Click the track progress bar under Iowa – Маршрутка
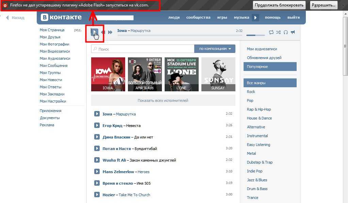Screen dimensions: 348x203 click(180, 35)
